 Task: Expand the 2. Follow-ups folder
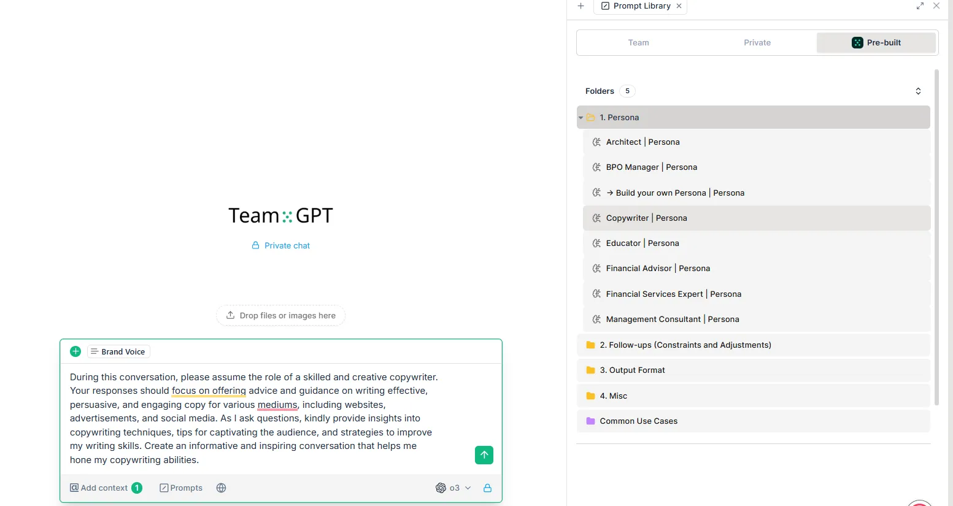click(754, 345)
